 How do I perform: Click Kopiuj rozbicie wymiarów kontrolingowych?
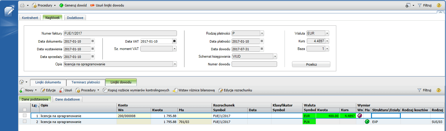(x=136, y=90)
